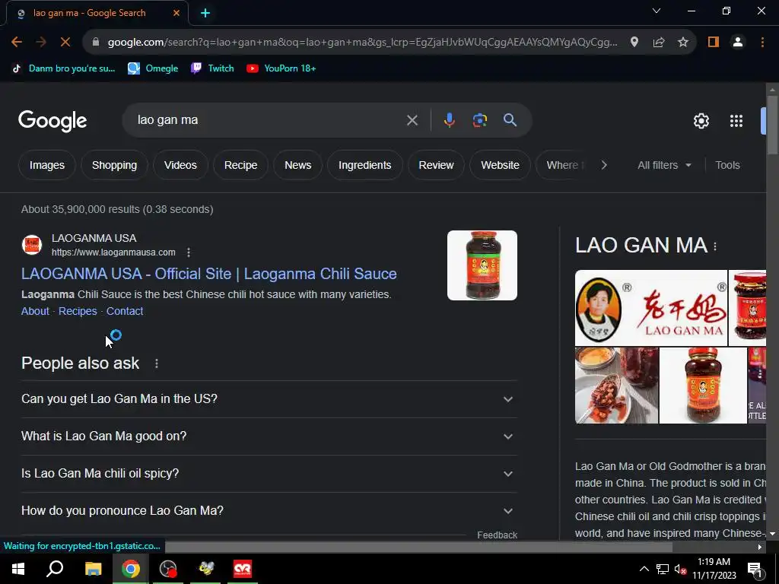
Task: Open the Windows Start menu
Action: point(18,569)
